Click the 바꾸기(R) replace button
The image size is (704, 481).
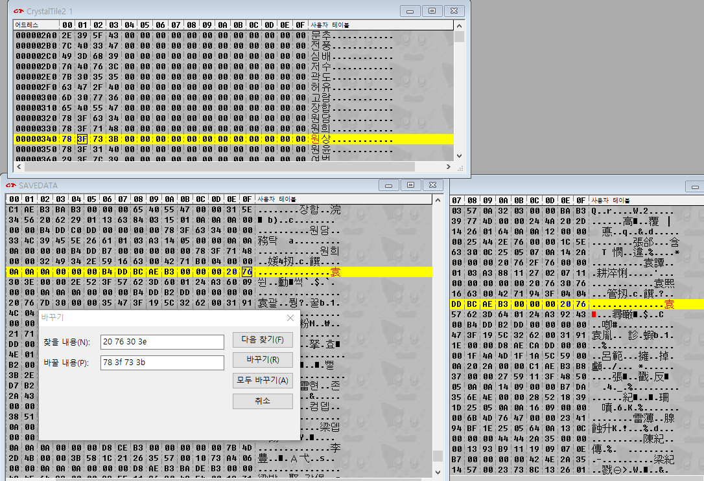pos(263,360)
